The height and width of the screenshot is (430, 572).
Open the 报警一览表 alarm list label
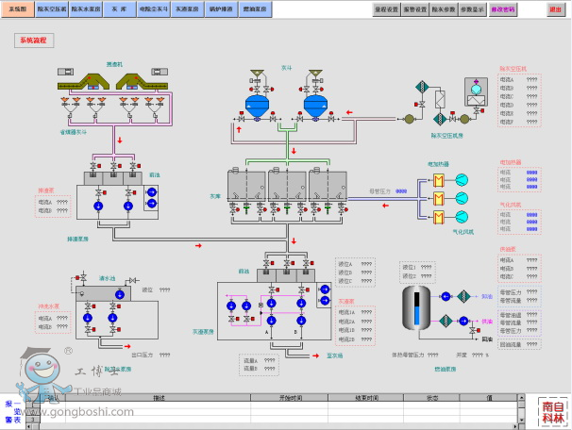(x=8, y=411)
